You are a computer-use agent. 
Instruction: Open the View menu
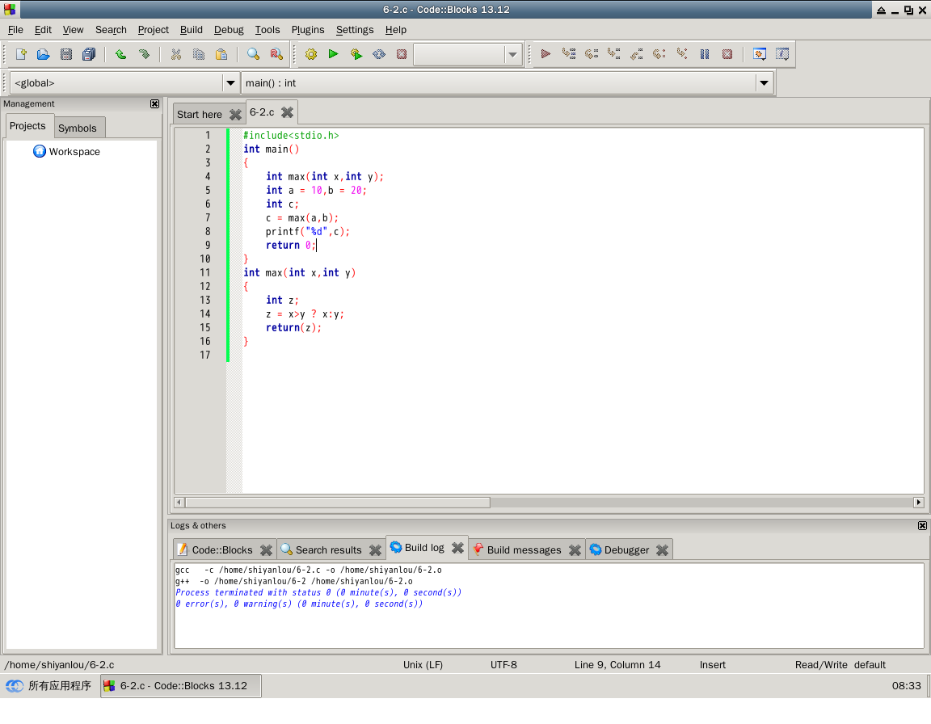point(73,30)
